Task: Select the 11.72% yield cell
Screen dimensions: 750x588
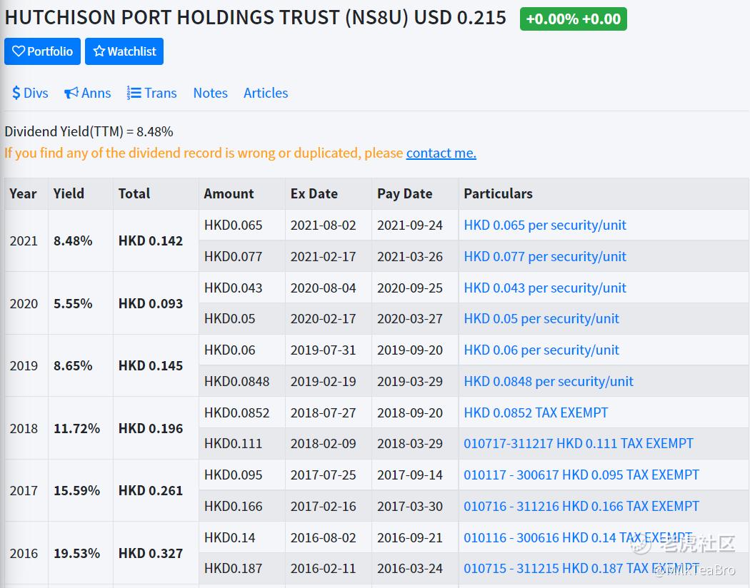Action: 80,428
